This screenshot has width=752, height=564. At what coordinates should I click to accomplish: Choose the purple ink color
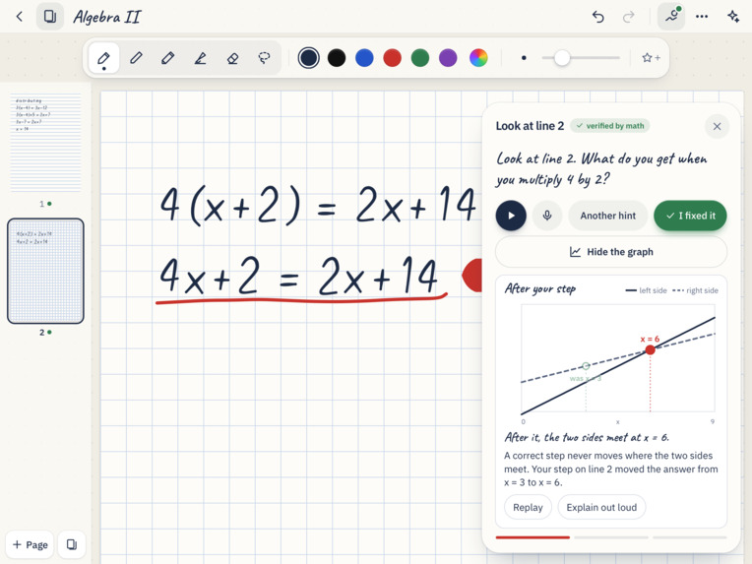click(448, 58)
